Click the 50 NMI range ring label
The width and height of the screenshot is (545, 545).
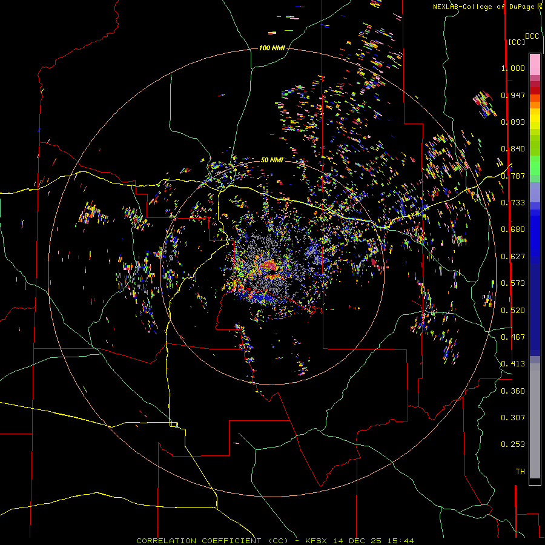(x=272, y=160)
